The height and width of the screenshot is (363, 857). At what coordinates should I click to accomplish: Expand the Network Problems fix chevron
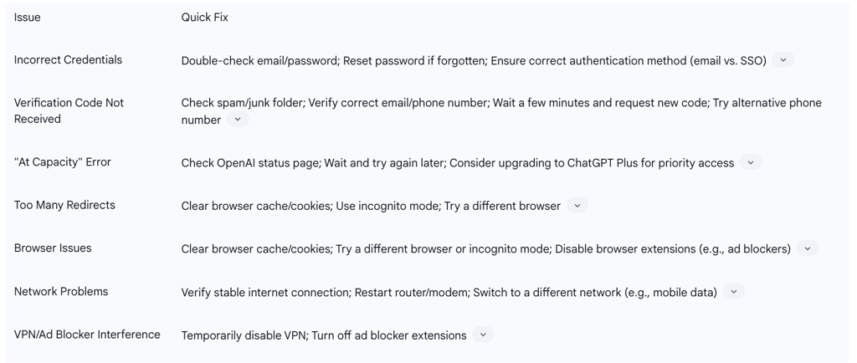[x=733, y=292]
